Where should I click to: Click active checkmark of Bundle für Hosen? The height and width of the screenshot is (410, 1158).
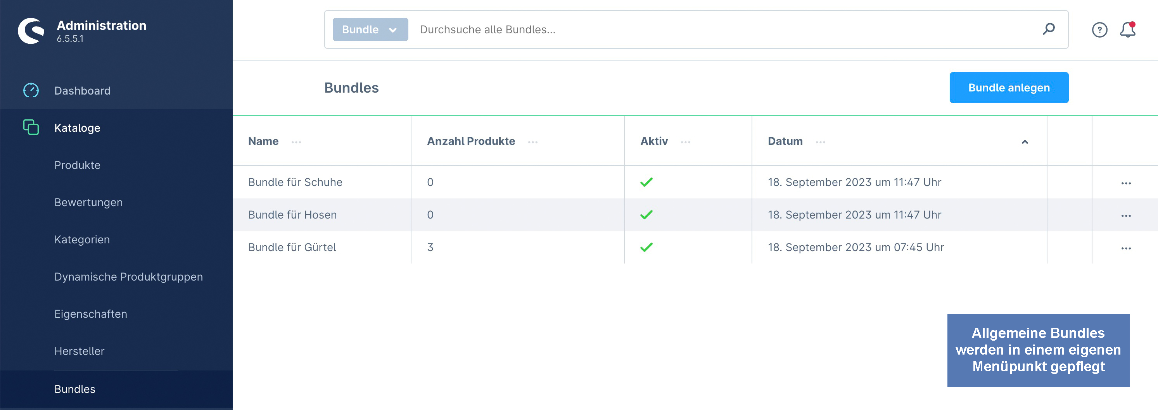646,215
